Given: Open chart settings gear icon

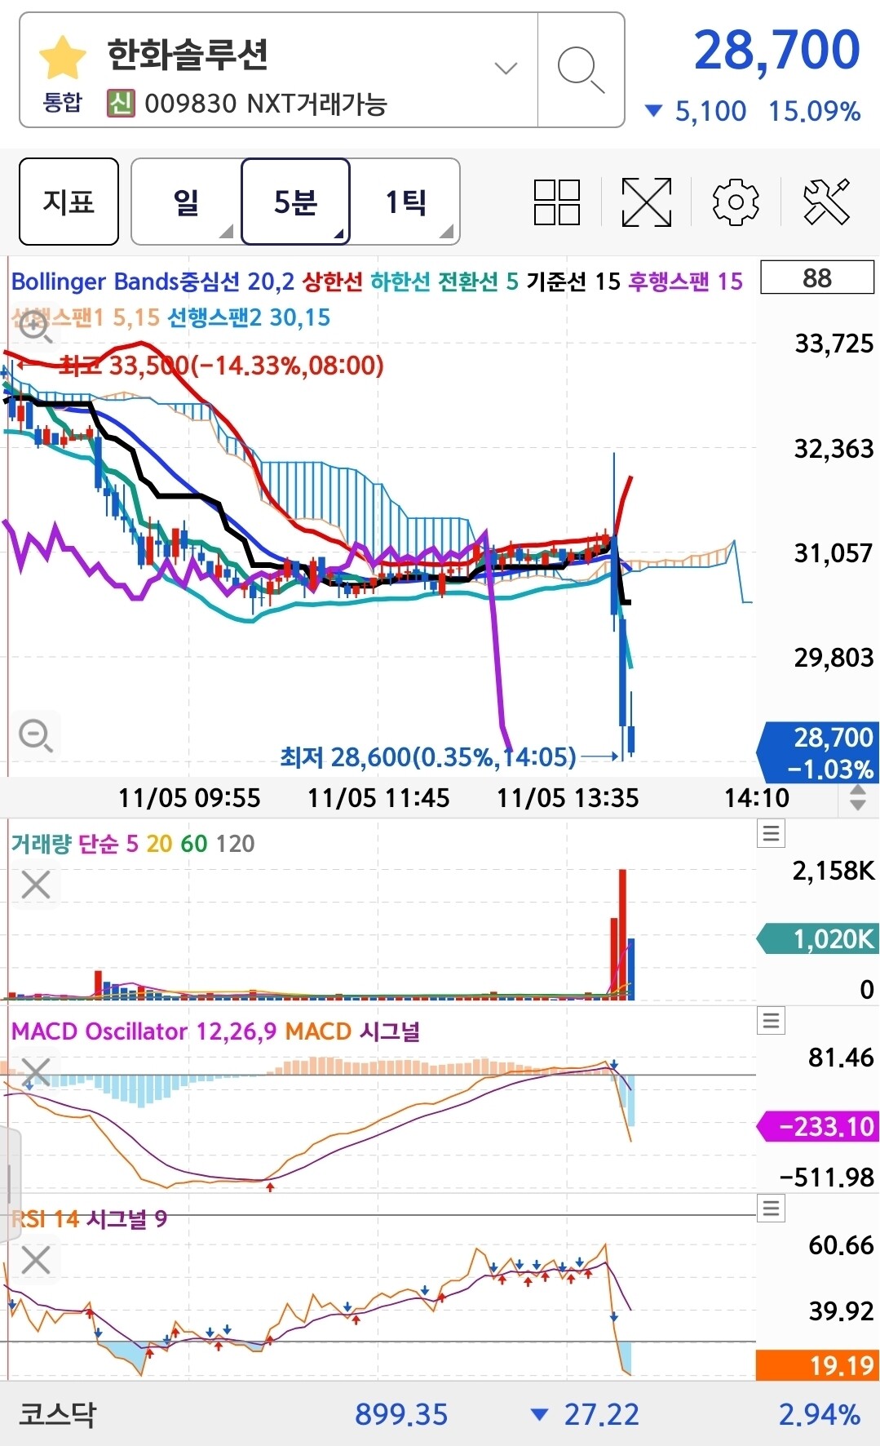Looking at the screenshot, I should [736, 202].
